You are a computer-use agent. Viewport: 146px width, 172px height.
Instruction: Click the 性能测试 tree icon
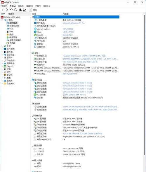[5, 84]
